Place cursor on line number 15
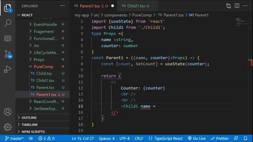Viewport: 253px width, 142px height. click(x=81, y=106)
